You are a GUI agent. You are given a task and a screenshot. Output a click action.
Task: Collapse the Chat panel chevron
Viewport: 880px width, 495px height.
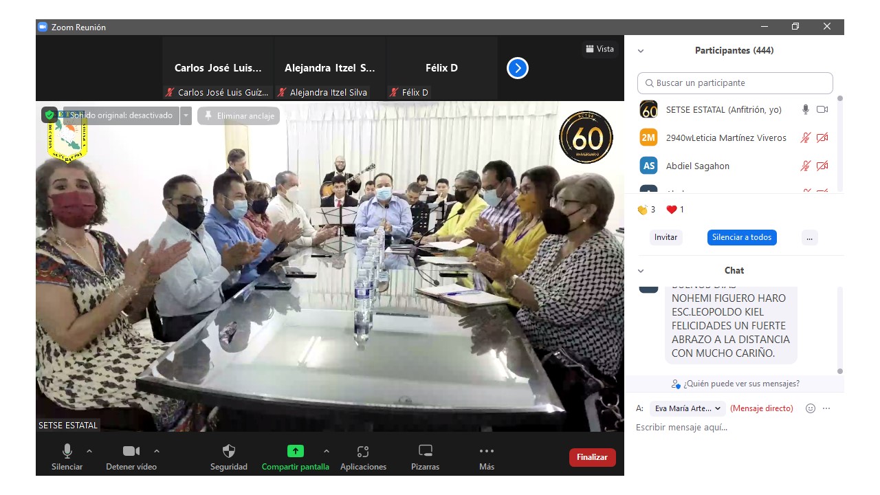[x=641, y=271]
